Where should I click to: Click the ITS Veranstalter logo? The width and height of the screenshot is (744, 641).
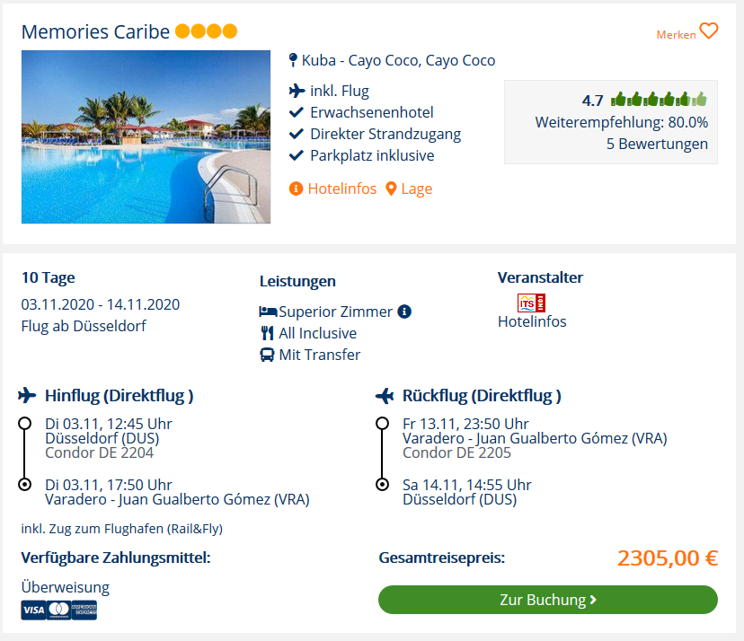pos(530,303)
